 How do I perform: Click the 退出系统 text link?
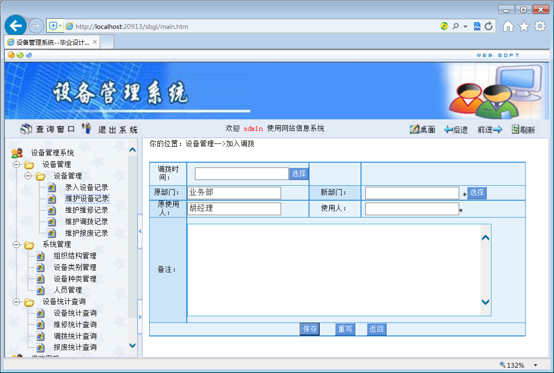[118, 129]
